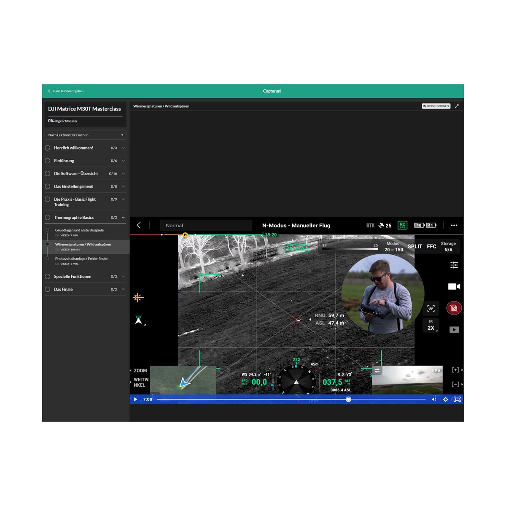The width and height of the screenshot is (506, 506).
Task: Click the three-dot menu in the flight view
Action: 454,226
